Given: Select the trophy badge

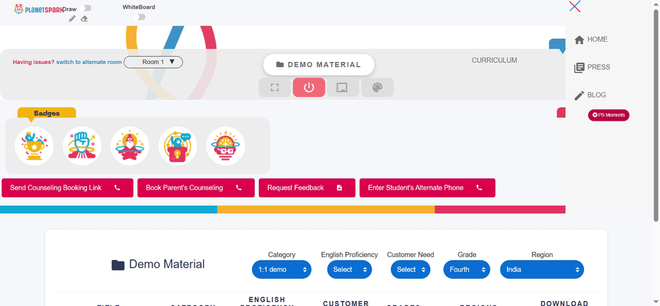Looking at the screenshot, I should 34,146.
